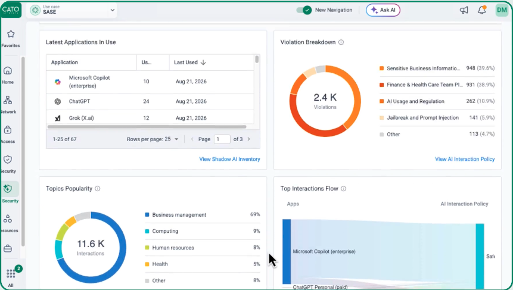Click AI Usage and Regulation legend entry
Viewport: 513px width, 290px height.
click(x=415, y=101)
